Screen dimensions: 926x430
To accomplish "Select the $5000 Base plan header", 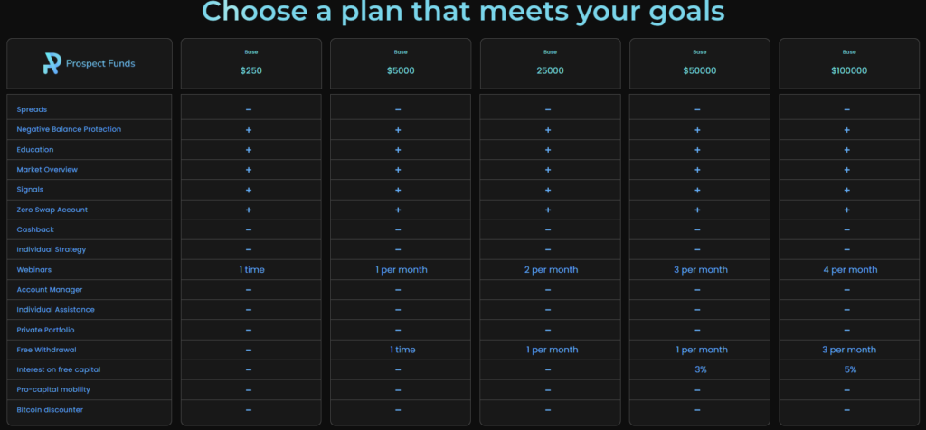I will tap(401, 63).
